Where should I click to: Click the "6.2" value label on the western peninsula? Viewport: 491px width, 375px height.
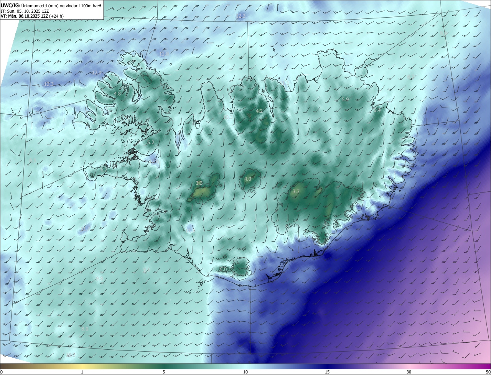point(104,169)
